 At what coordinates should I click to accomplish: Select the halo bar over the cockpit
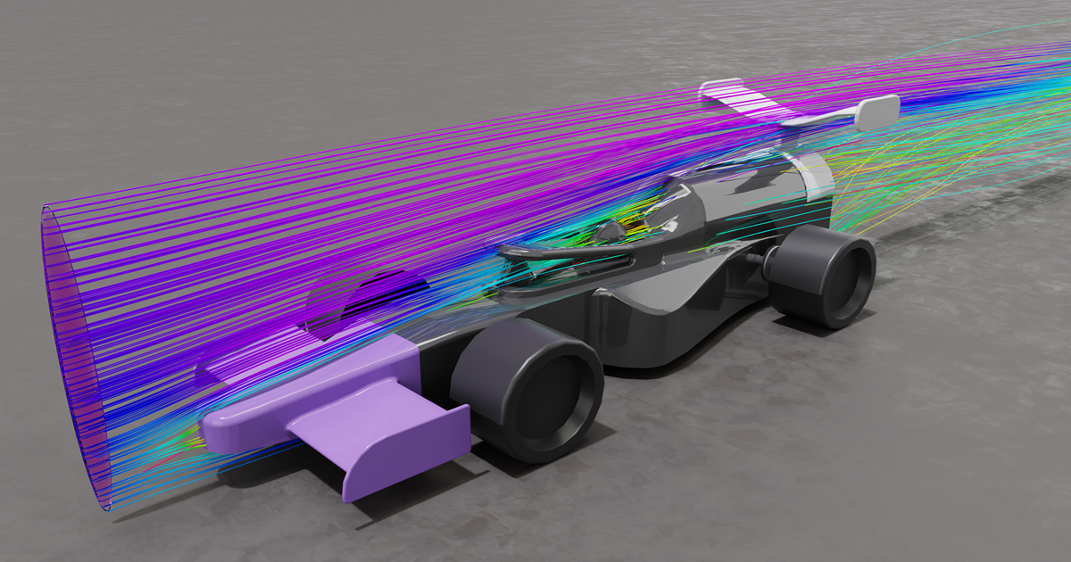click(x=571, y=252)
